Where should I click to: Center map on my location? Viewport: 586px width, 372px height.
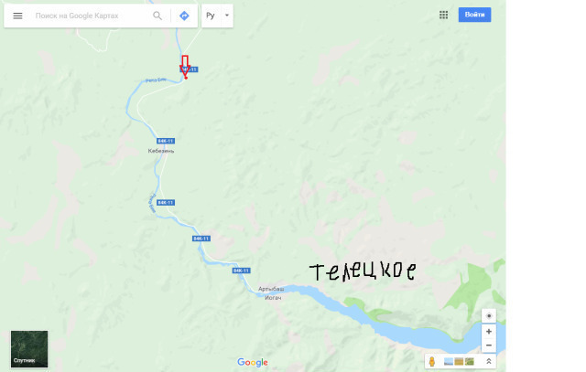pos(489,316)
